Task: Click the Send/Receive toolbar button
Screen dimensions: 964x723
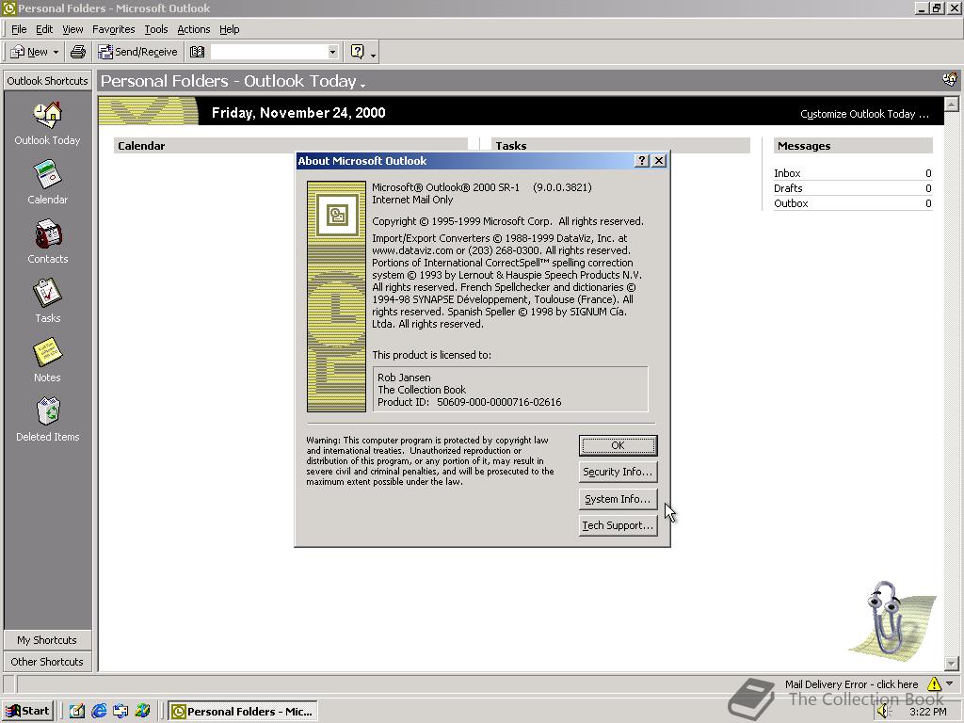Action: (138, 53)
